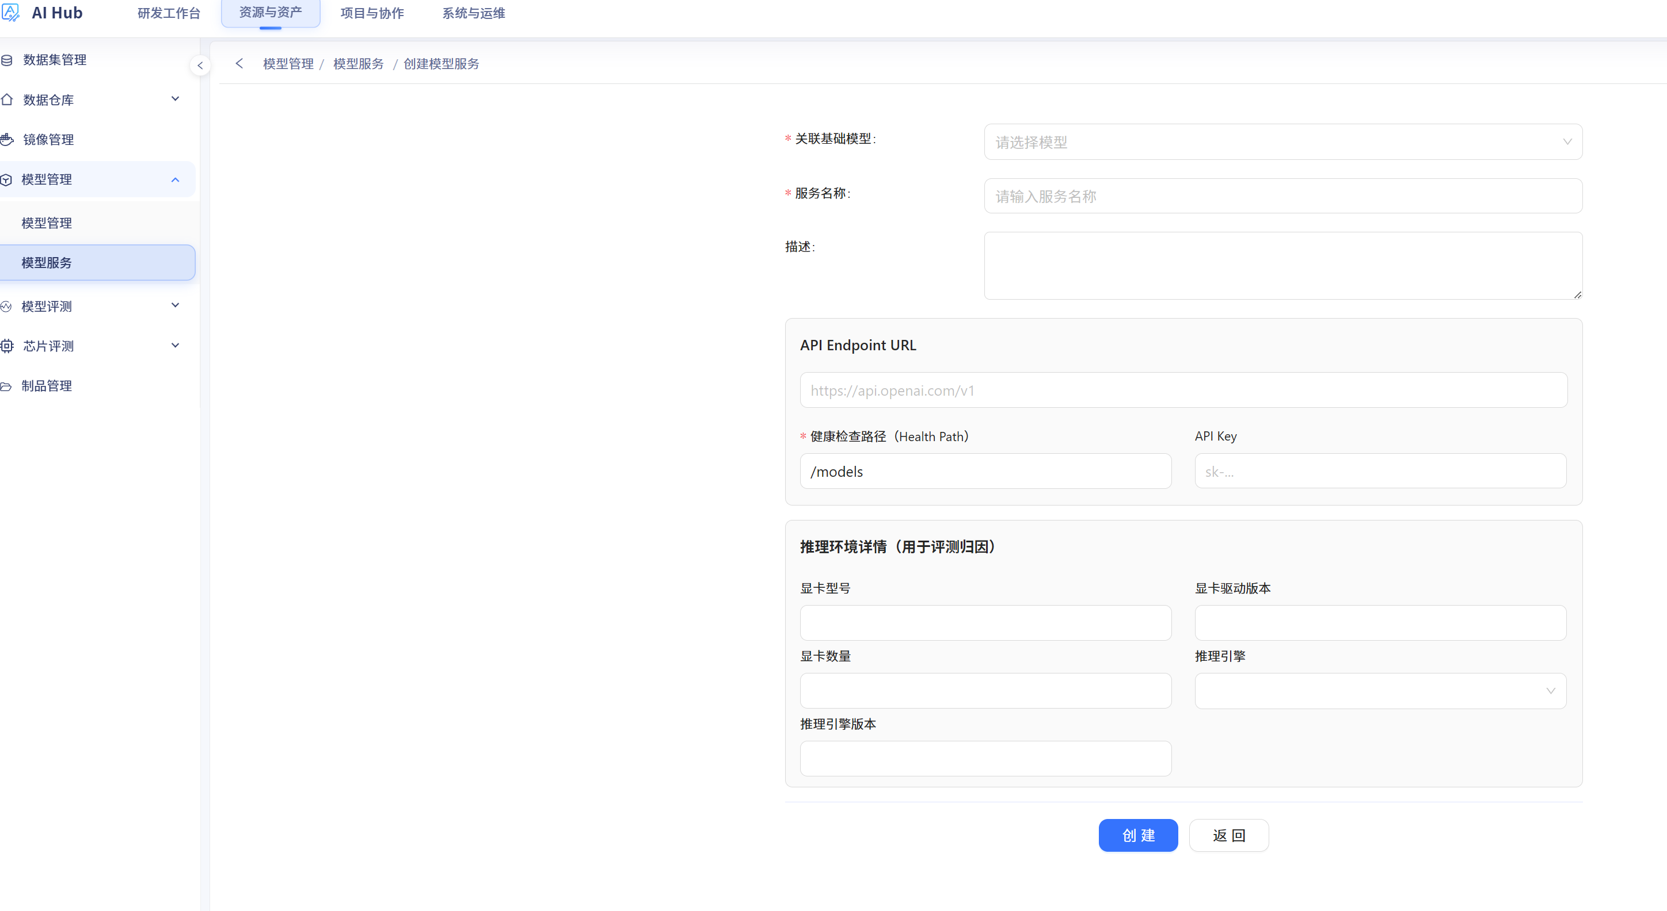Click the 健康检查路径 label
This screenshot has width=1667, height=911.
tap(890, 437)
